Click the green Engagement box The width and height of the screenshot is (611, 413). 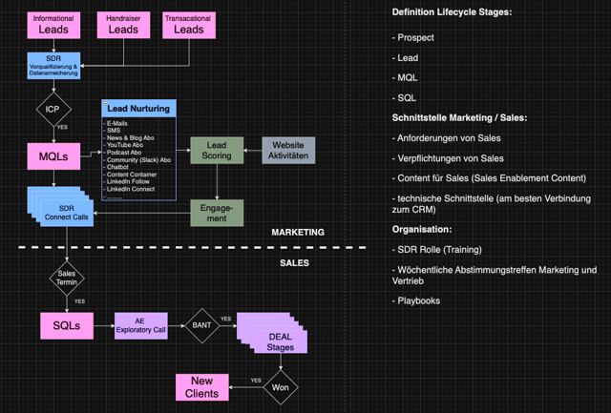tap(218, 212)
